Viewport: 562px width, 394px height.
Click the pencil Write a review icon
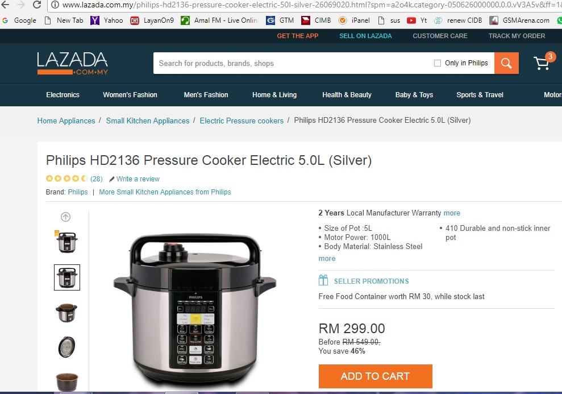point(111,179)
